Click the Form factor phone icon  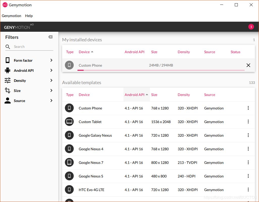point(8,60)
